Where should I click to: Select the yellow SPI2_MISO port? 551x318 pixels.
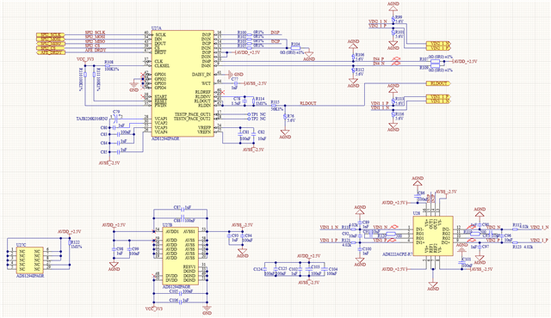point(51,44)
